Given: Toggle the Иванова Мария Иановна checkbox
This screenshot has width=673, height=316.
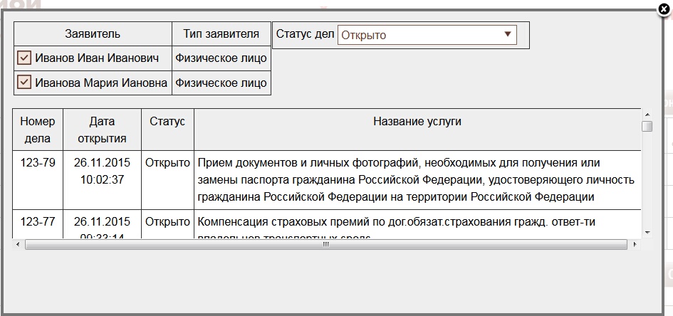Looking at the screenshot, I should click(24, 83).
